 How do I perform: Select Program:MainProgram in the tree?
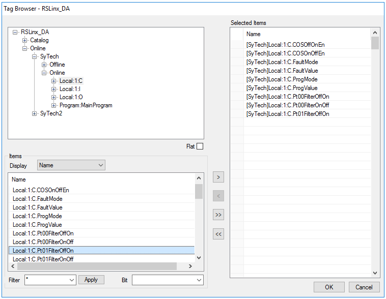tap(86, 105)
